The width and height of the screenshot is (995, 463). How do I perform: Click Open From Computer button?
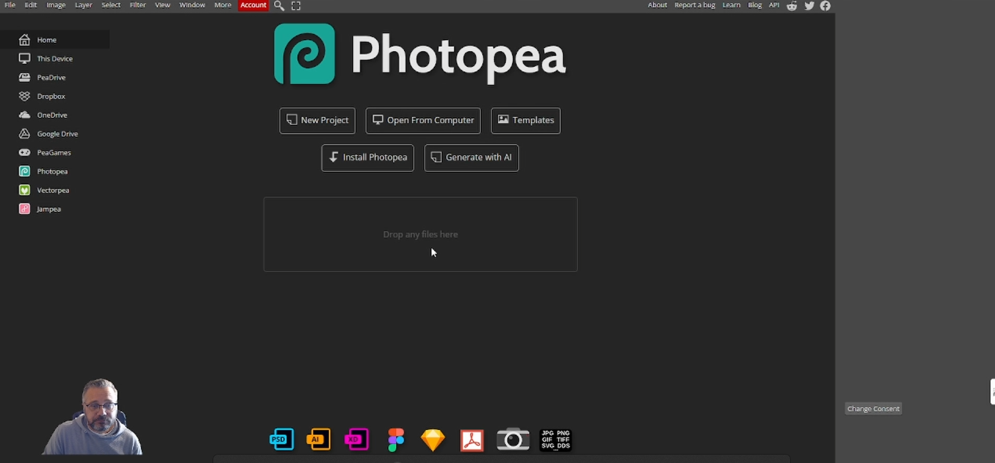(x=423, y=120)
